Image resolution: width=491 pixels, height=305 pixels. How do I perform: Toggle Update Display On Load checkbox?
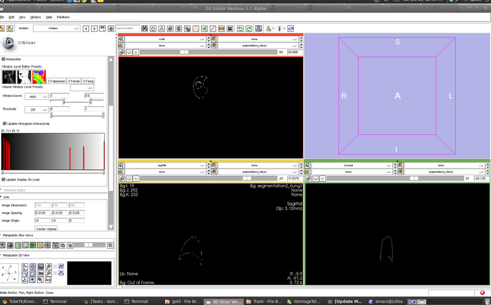[x=4, y=179]
